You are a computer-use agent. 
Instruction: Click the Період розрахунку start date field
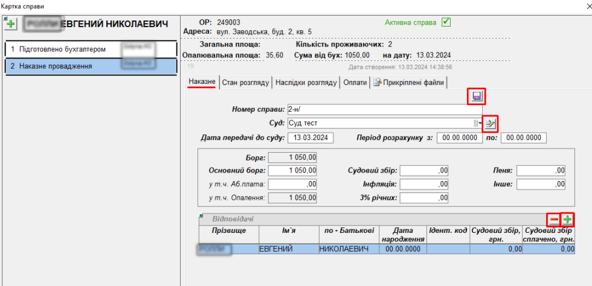click(x=460, y=138)
